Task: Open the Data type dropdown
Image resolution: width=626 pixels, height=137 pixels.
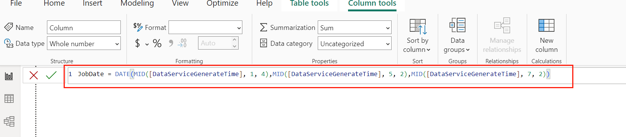Action: [84, 44]
